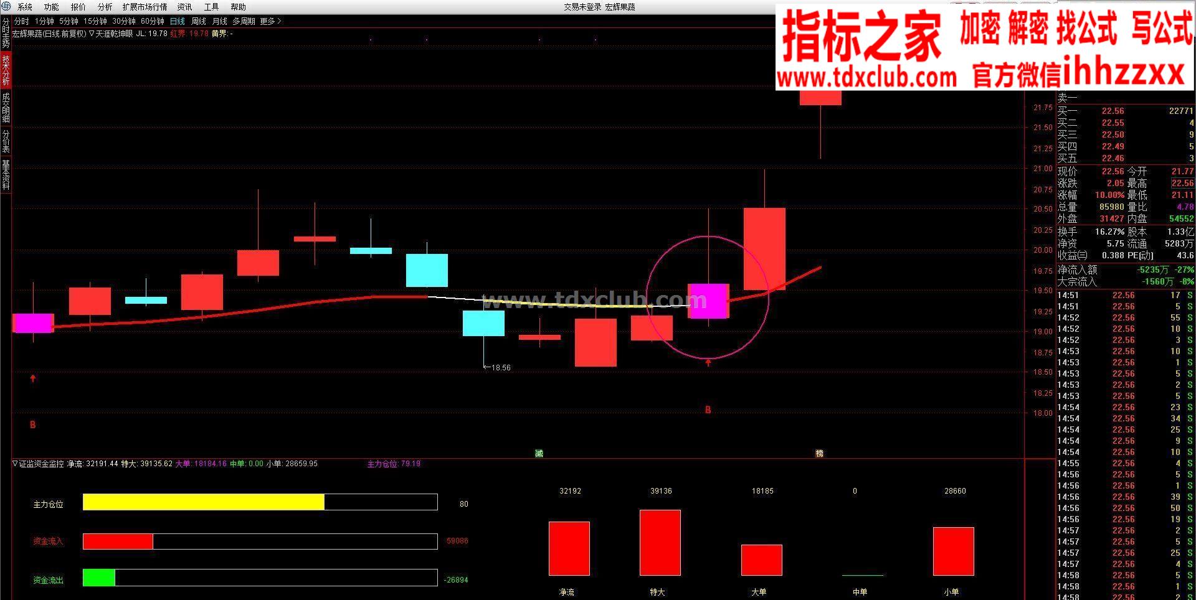Open the 分析 menu
The height and width of the screenshot is (600, 1196).
[x=105, y=7]
